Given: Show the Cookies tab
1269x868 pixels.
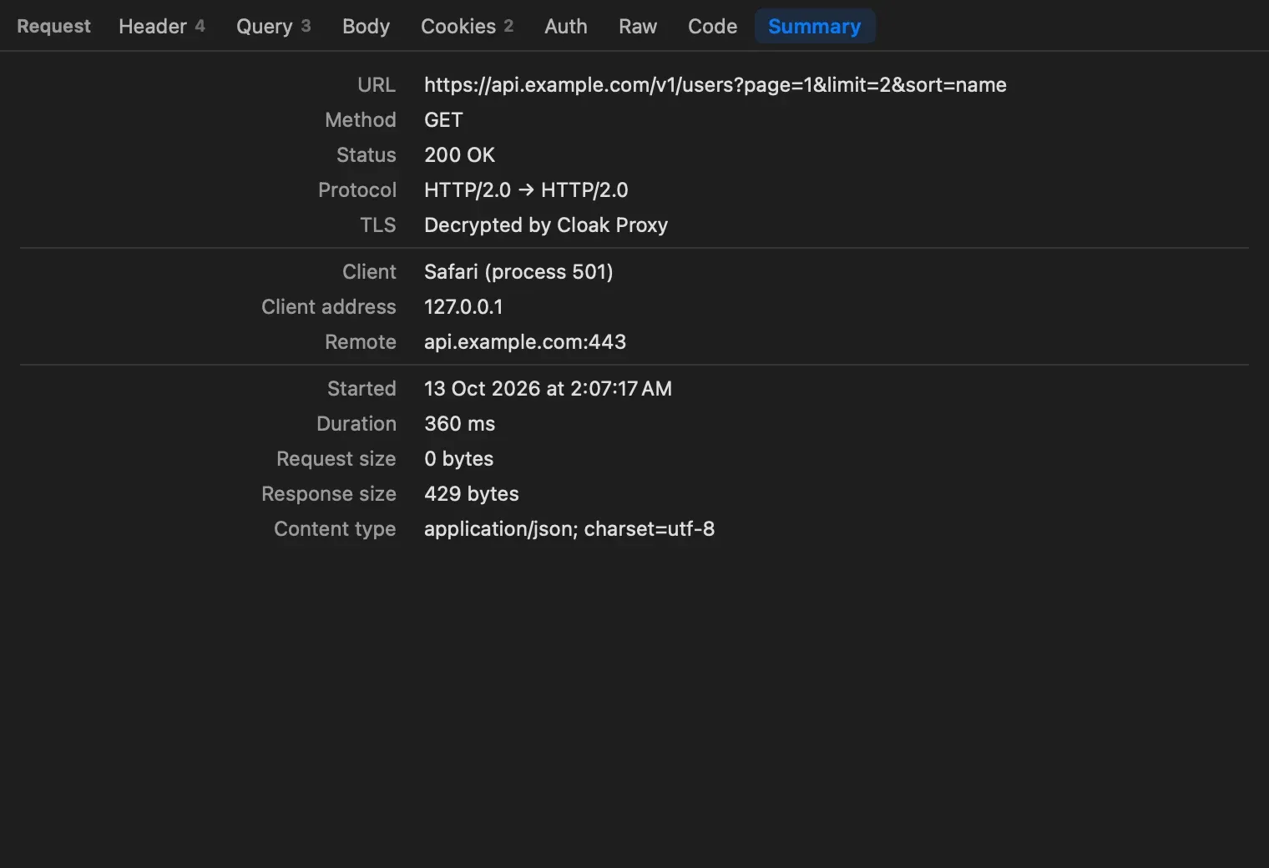Looking at the screenshot, I should tap(467, 26).
